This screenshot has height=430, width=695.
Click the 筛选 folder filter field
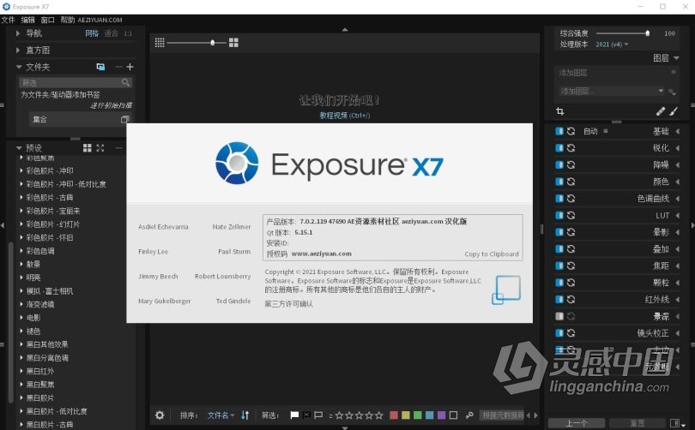pos(76,82)
